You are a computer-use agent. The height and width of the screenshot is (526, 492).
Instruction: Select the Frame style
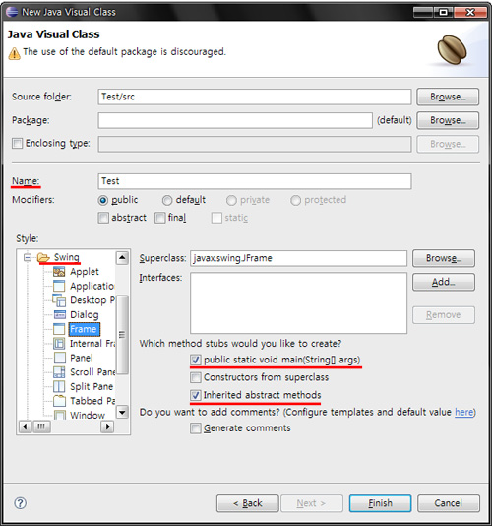pyautogui.click(x=84, y=329)
